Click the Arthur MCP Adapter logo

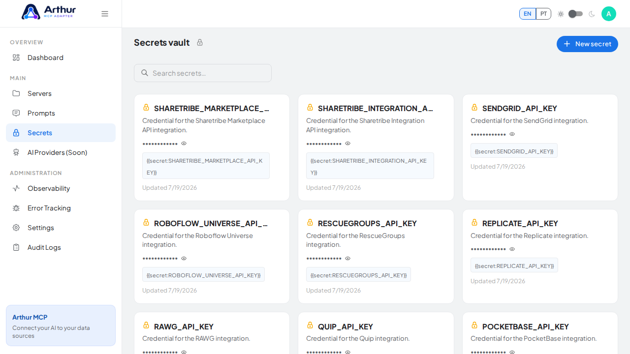[49, 12]
